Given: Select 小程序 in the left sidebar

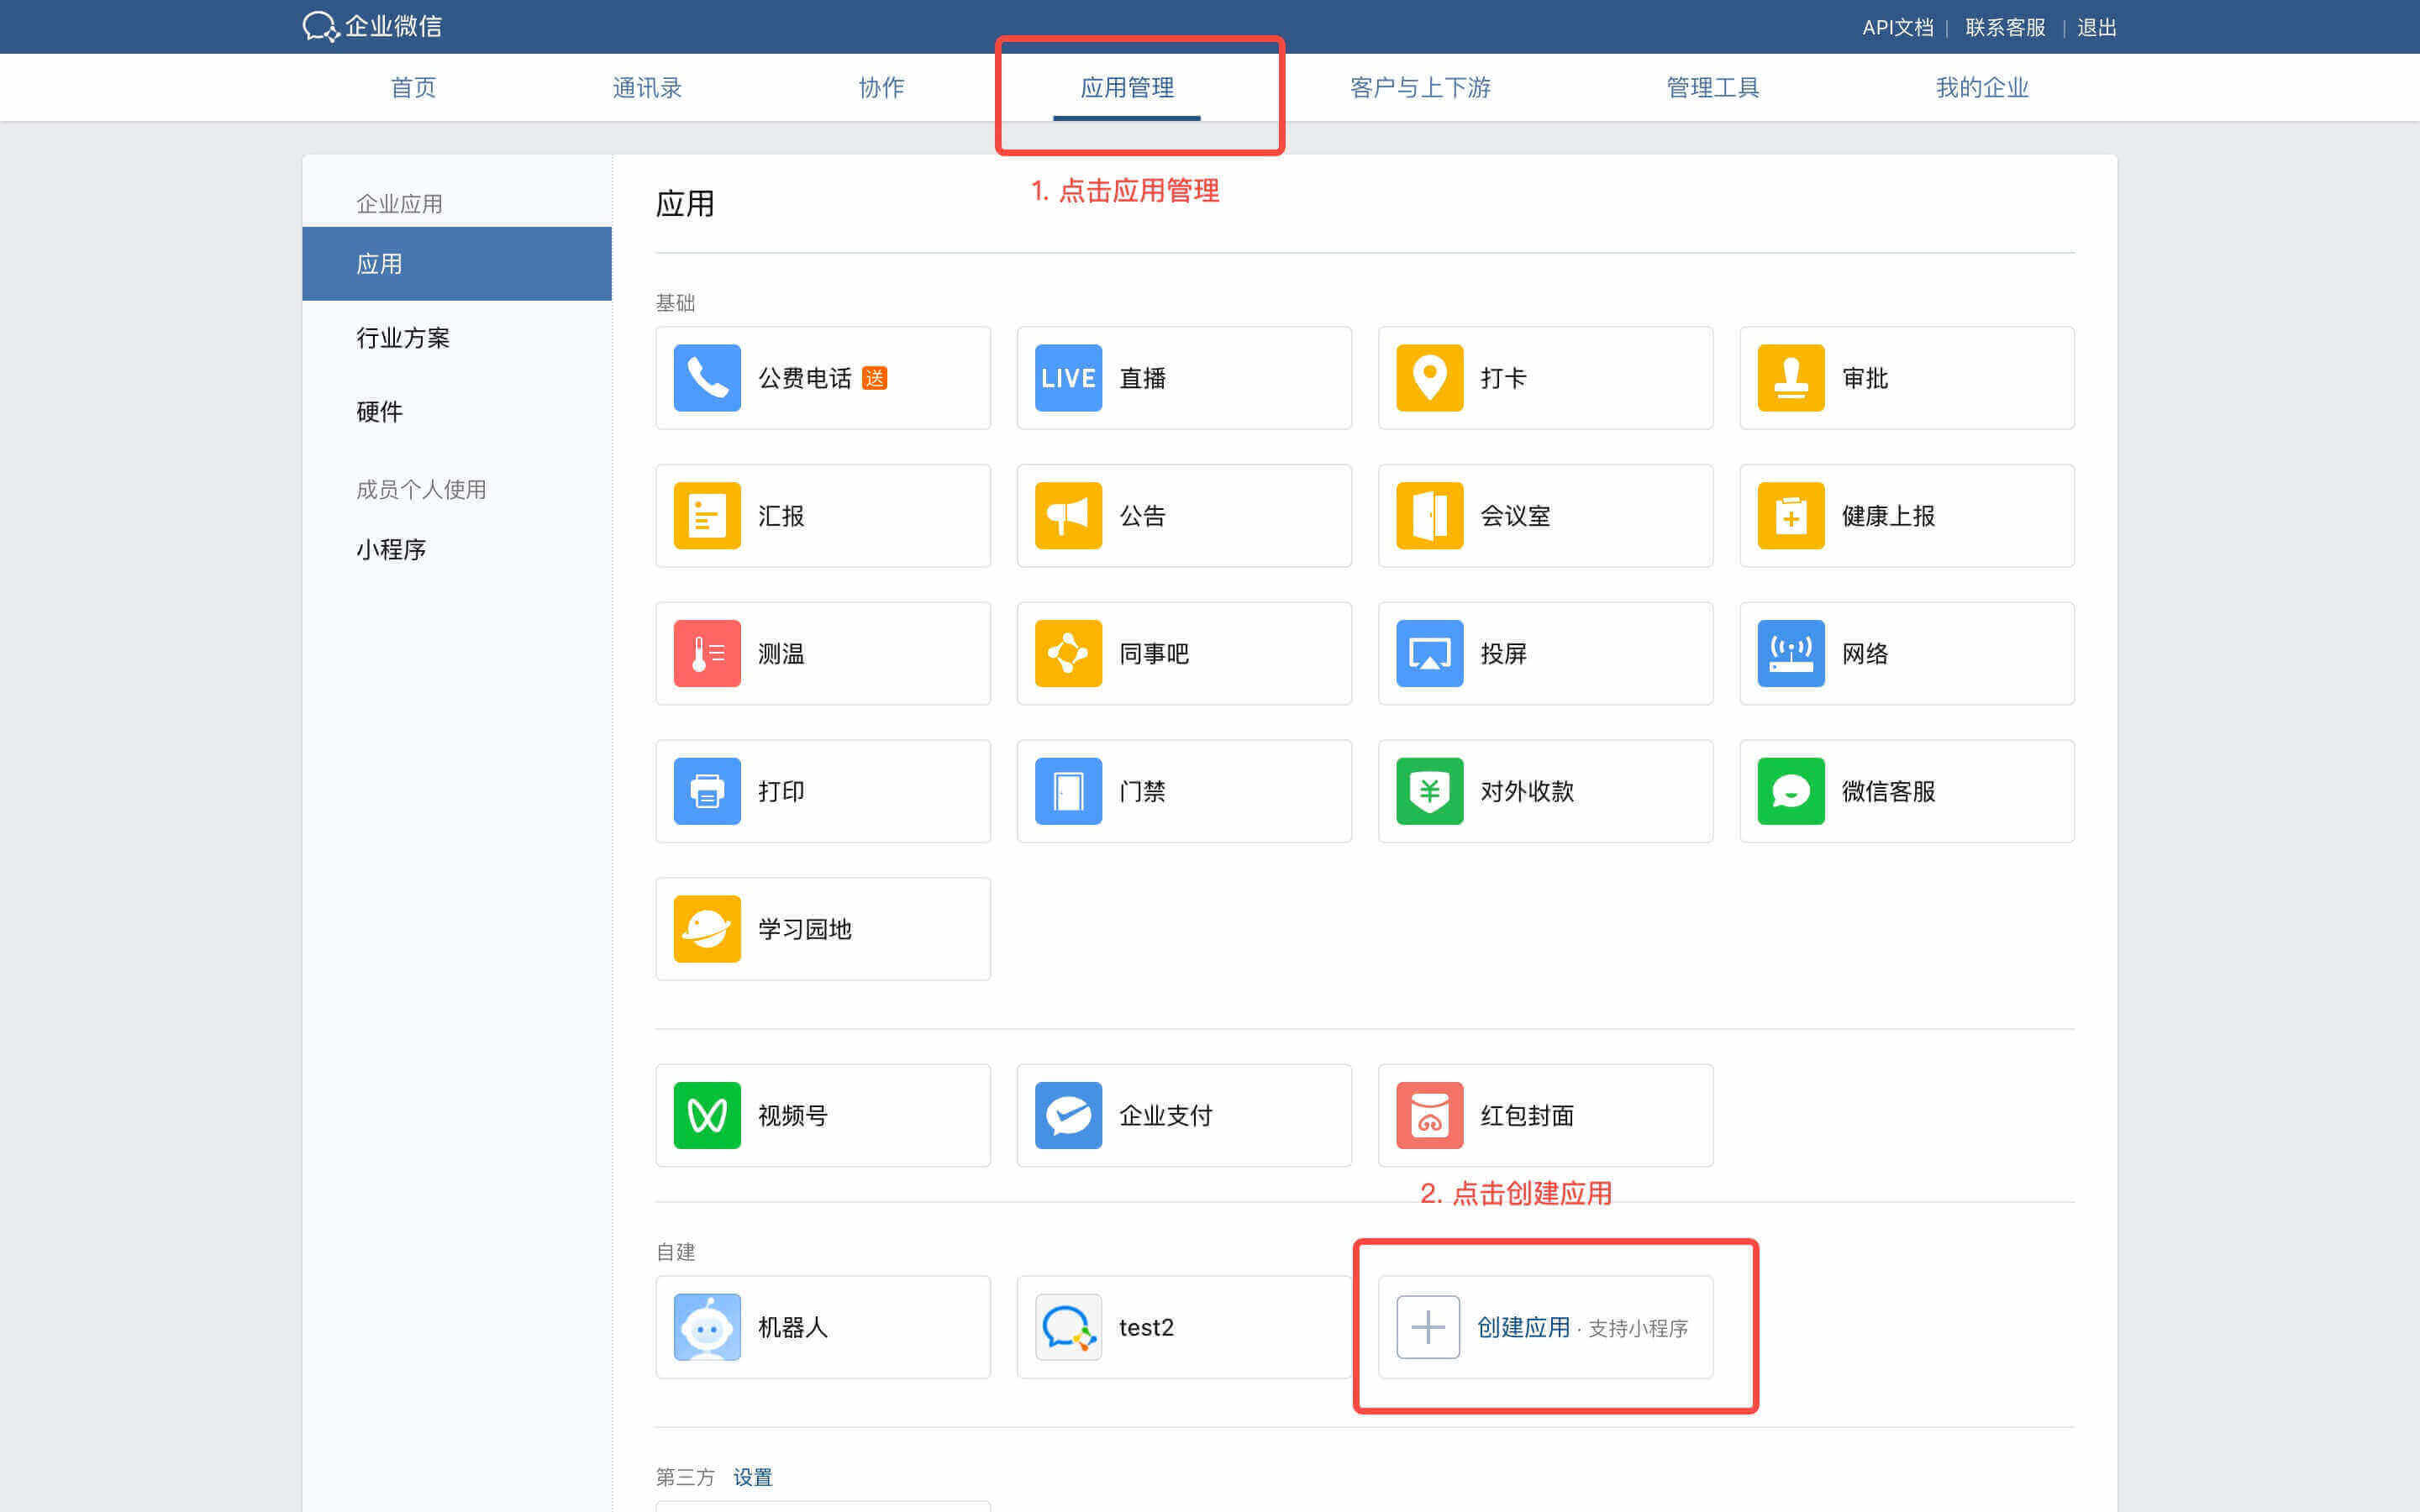Looking at the screenshot, I should [x=391, y=549].
